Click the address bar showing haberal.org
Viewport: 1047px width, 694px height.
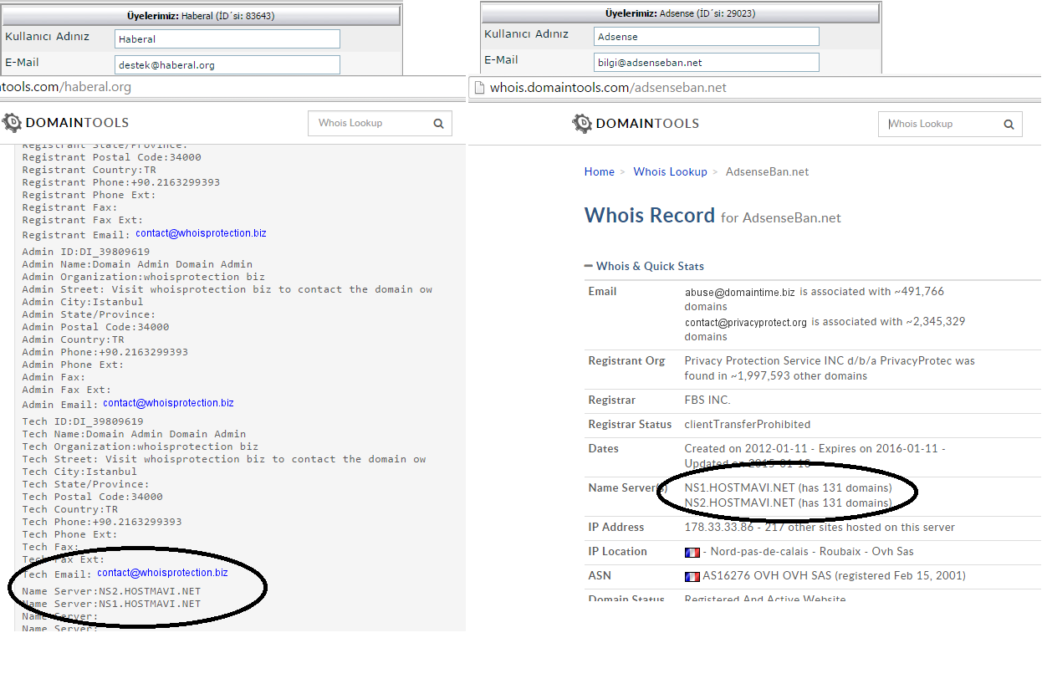232,87
